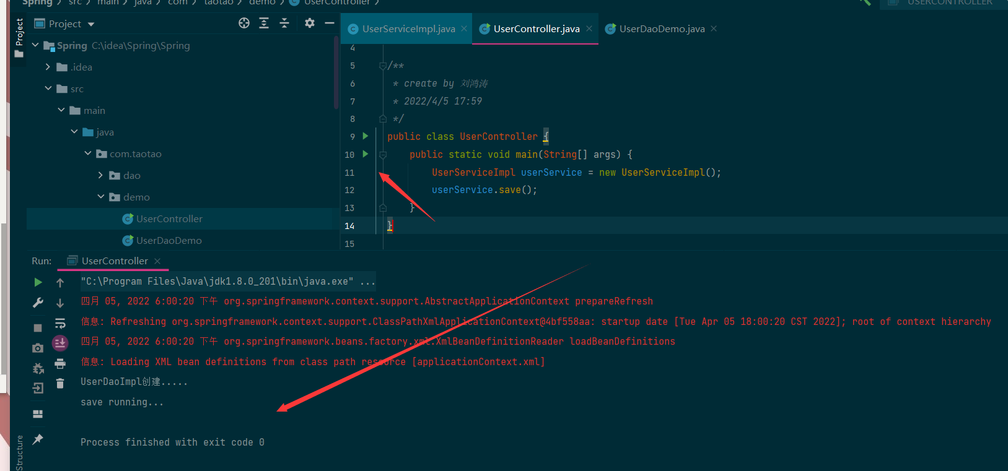
Task: Click the 'UserDaoImpl创建.....' console output line
Action: point(134,382)
